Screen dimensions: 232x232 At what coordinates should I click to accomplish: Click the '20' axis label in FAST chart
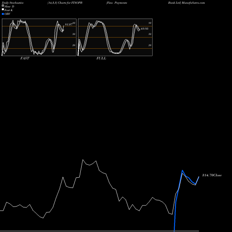point(74,45)
